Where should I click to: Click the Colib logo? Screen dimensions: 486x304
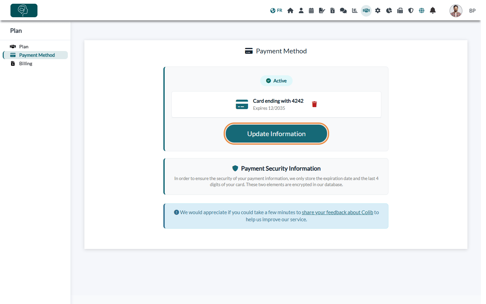[24, 10]
